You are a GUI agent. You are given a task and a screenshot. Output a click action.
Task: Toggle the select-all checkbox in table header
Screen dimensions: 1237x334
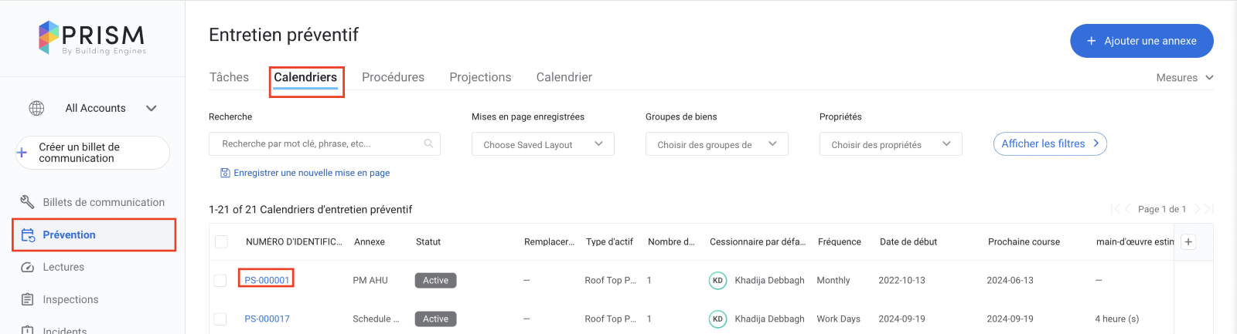(x=221, y=242)
